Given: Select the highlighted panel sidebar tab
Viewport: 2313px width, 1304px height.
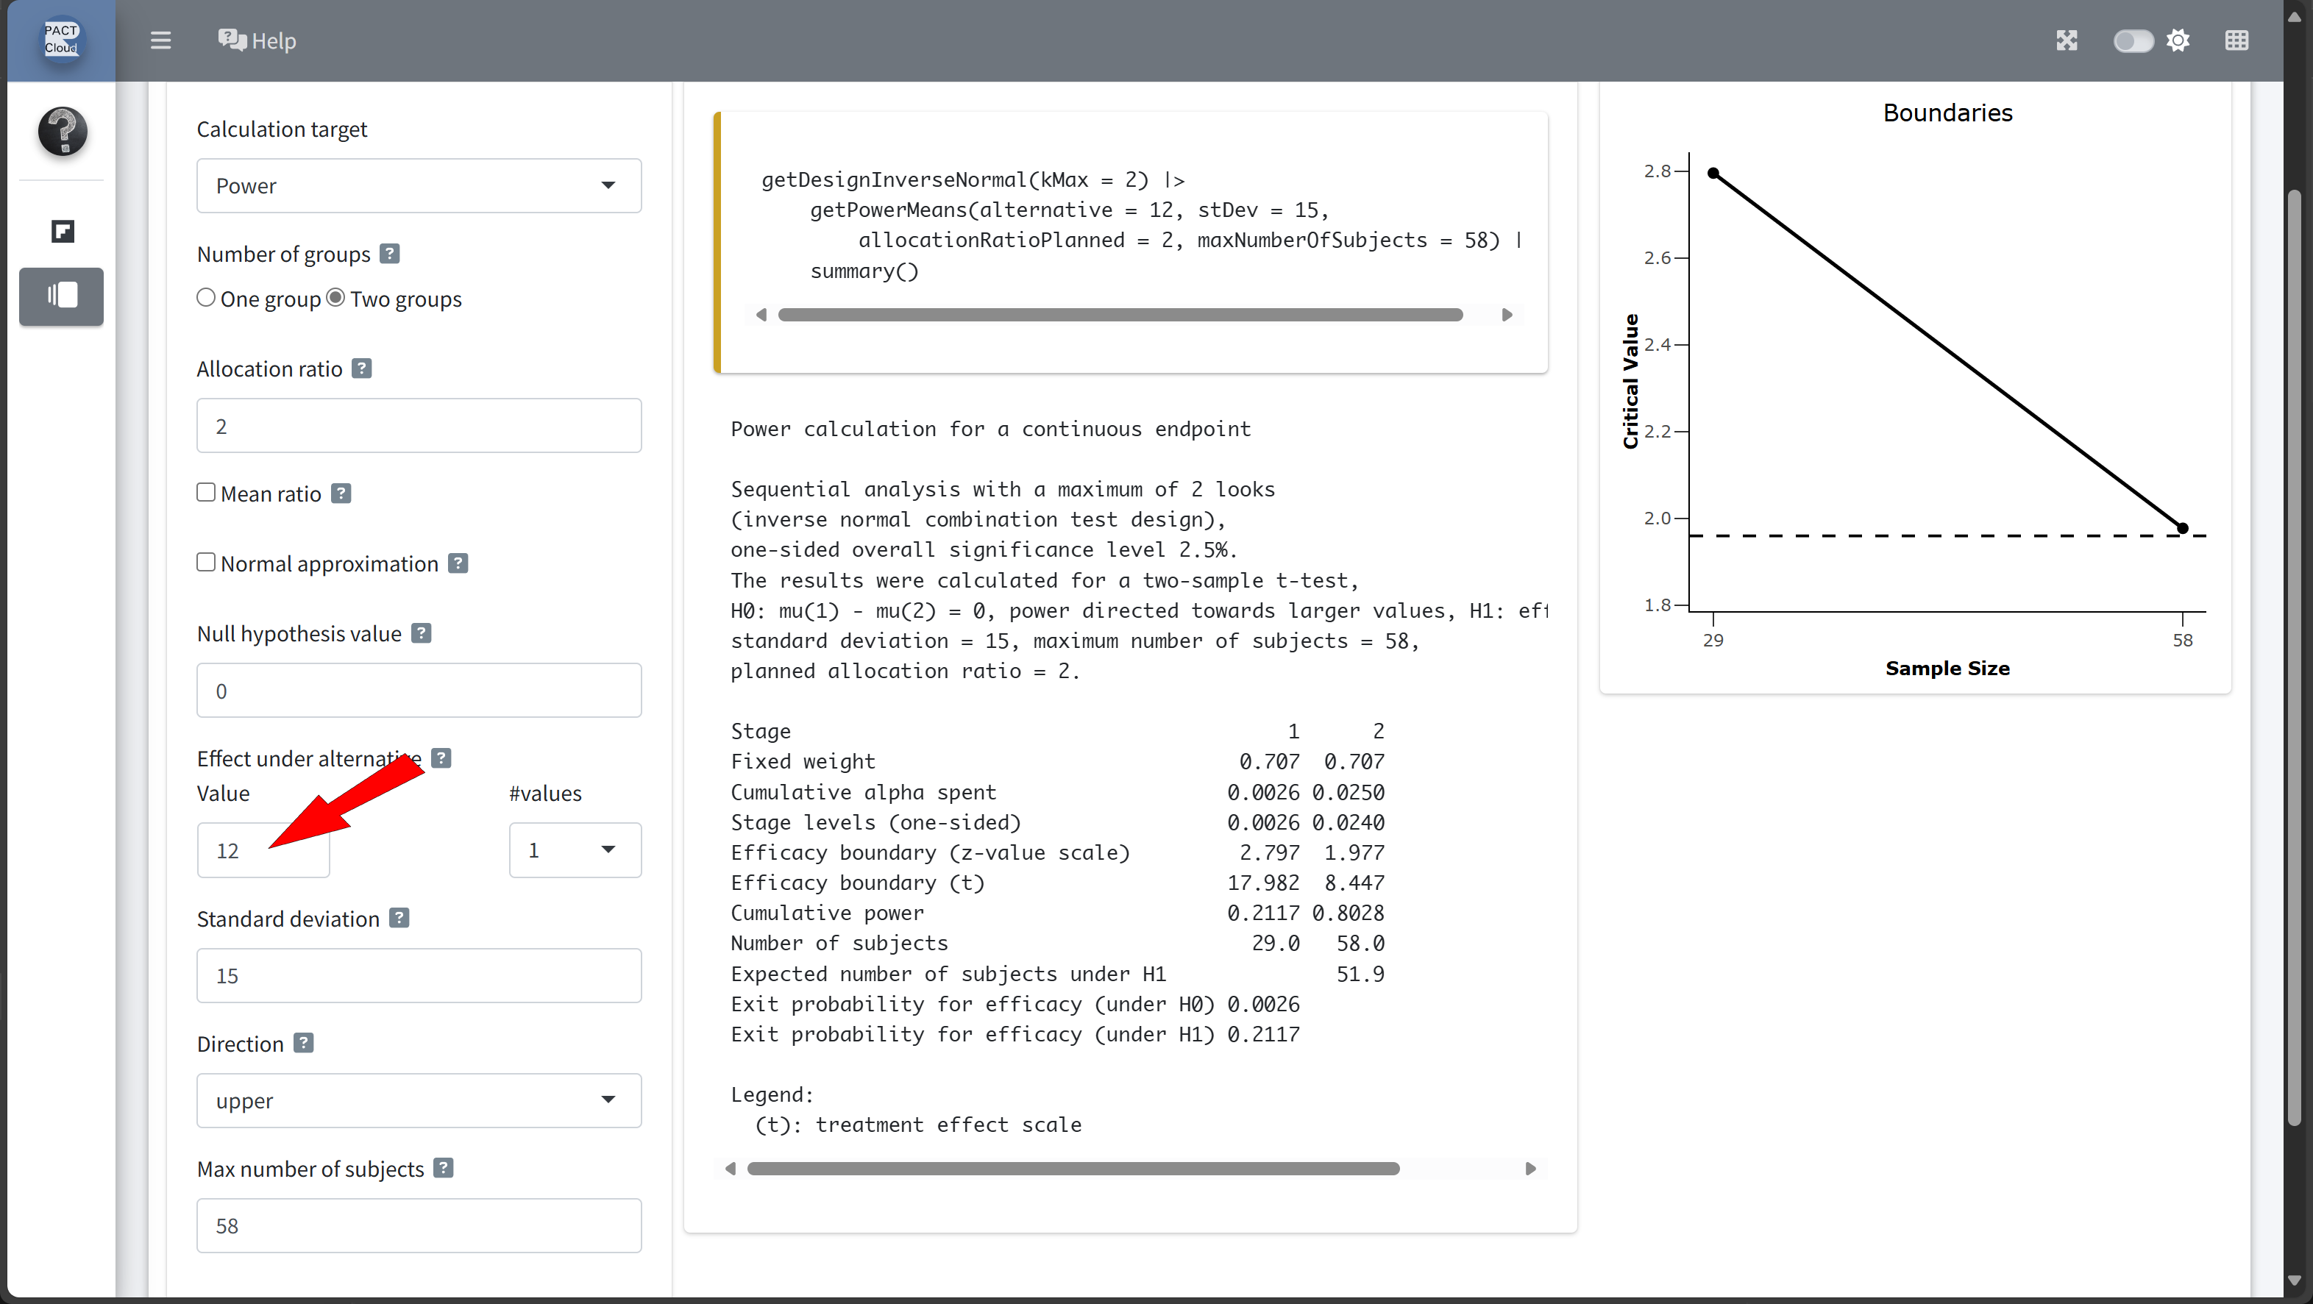Looking at the screenshot, I should click(x=62, y=295).
